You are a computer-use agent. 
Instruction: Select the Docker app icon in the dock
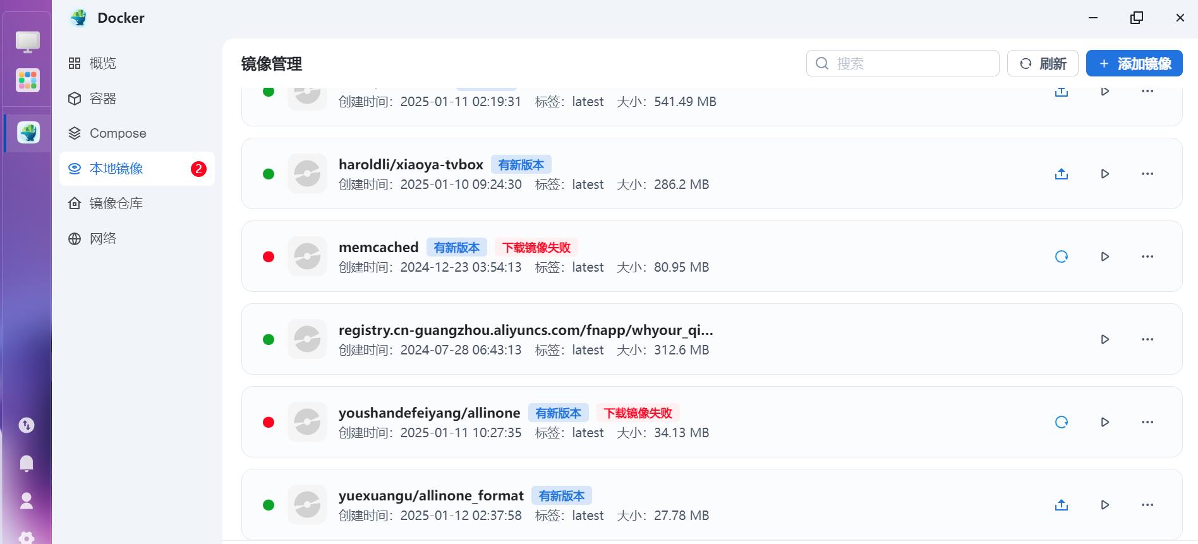28,133
